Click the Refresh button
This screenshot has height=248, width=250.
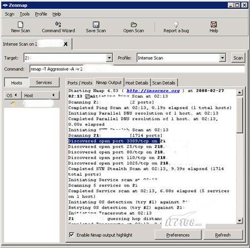(223, 235)
